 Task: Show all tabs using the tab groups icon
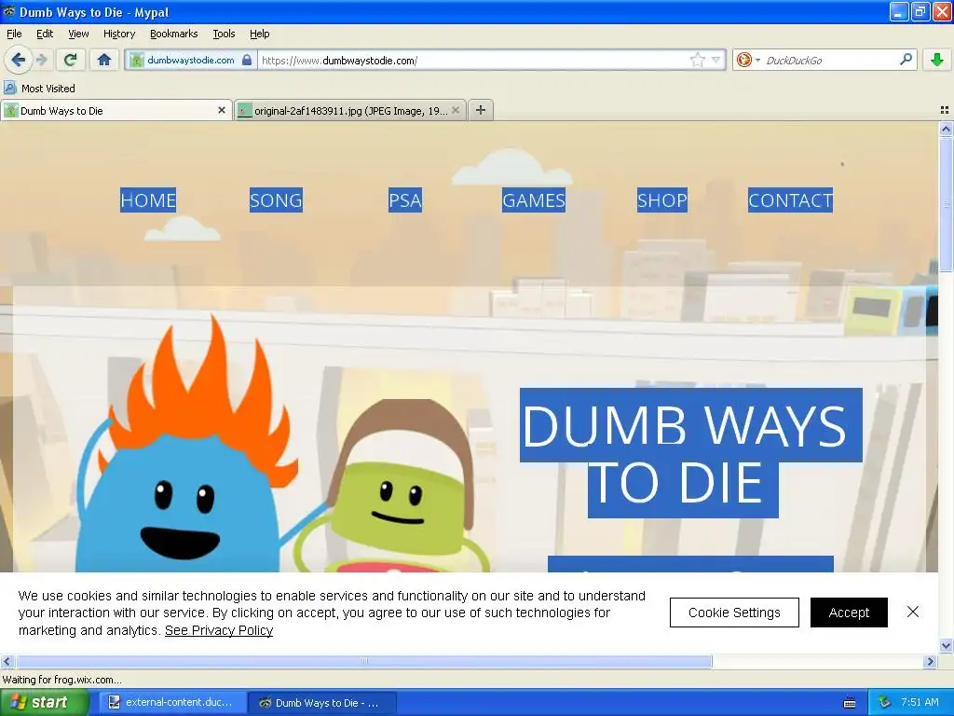click(945, 110)
